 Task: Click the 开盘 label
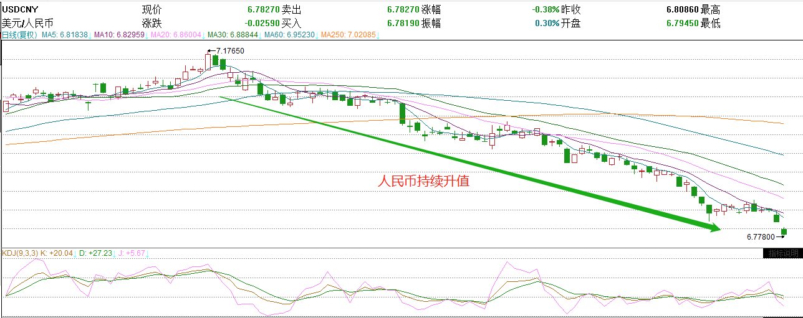click(570, 24)
